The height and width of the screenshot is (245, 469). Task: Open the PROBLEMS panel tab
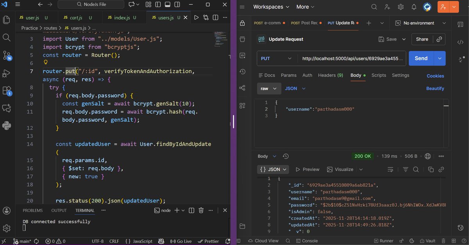[33, 210]
